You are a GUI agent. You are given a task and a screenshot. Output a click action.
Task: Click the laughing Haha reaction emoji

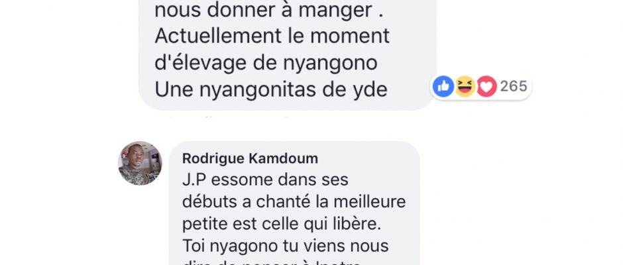point(465,86)
